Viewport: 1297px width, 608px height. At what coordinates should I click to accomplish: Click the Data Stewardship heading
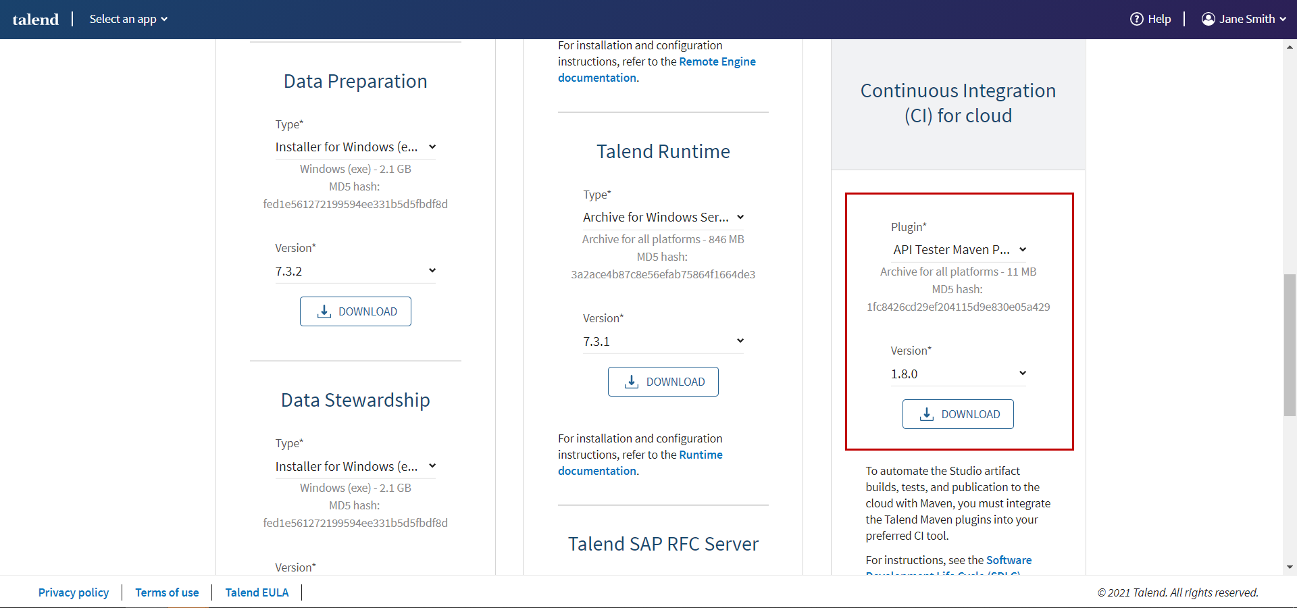point(355,400)
